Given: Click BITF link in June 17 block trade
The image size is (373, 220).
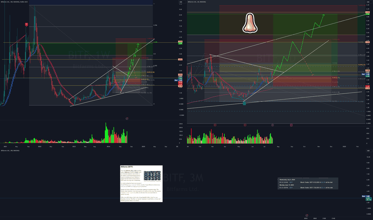Looking at the screenshot, I should (291, 188).
